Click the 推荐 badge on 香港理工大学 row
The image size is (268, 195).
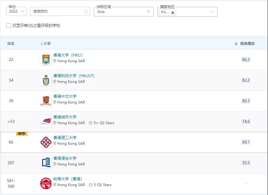[22, 134]
